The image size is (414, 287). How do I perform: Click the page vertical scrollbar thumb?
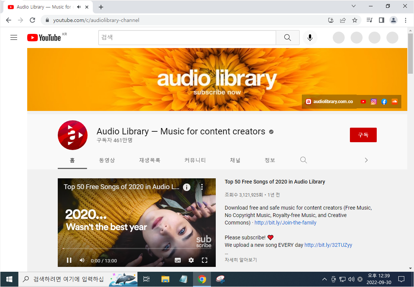point(410,54)
